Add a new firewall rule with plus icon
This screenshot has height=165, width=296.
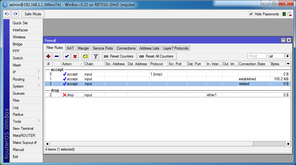click(48, 56)
